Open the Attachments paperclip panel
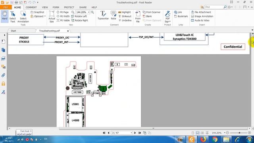The height and width of the screenshot is (143, 254). (3, 75)
